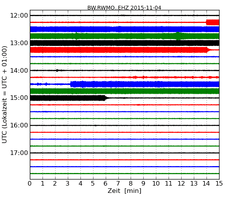The image size is (249, 199).
Task: Click the thin black trace beside 17:00
Action: (124, 153)
